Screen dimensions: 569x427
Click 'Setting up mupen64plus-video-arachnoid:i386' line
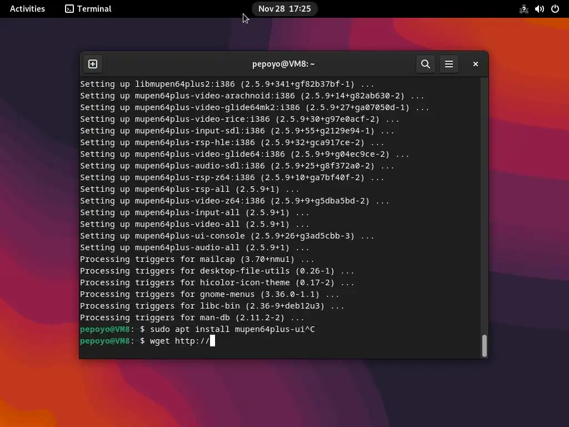tap(252, 96)
